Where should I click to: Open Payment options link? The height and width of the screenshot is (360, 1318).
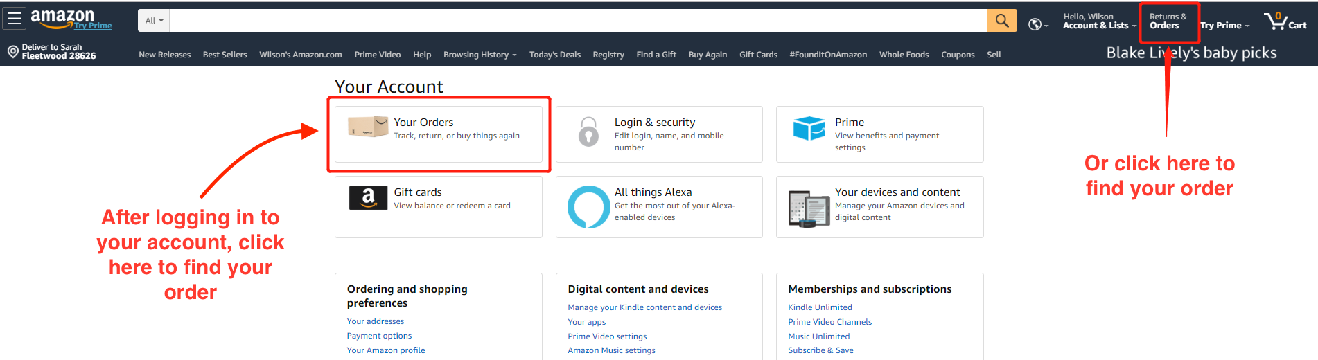click(379, 336)
